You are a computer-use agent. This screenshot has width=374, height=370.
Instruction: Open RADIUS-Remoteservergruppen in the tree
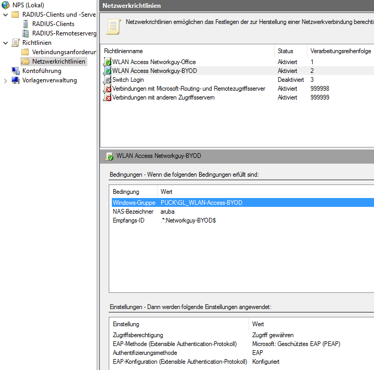tap(64, 33)
